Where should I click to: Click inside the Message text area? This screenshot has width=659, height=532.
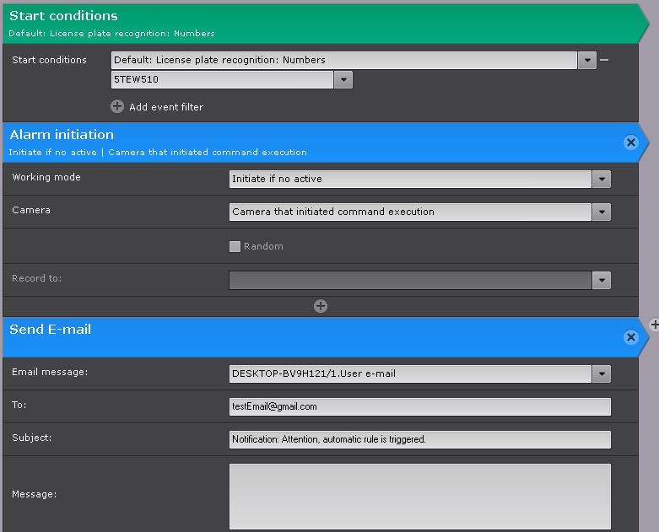coord(419,495)
